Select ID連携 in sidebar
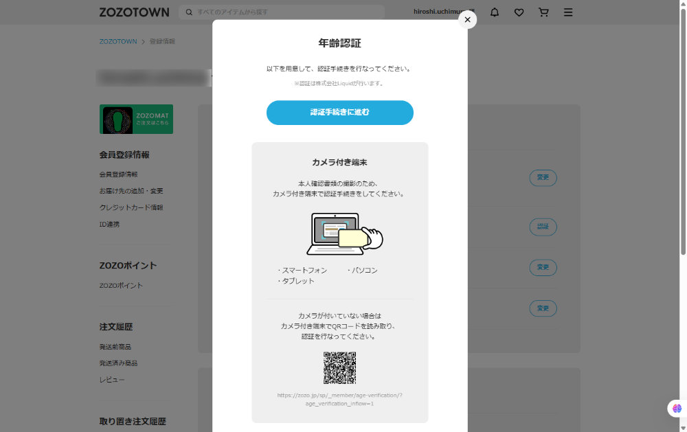The width and height of the screenshot is (687, 432). point(109,224)
